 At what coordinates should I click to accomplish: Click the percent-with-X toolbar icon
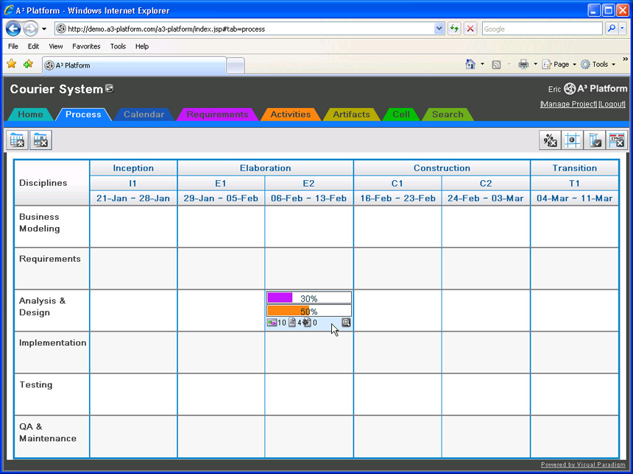tap(550, 140)
